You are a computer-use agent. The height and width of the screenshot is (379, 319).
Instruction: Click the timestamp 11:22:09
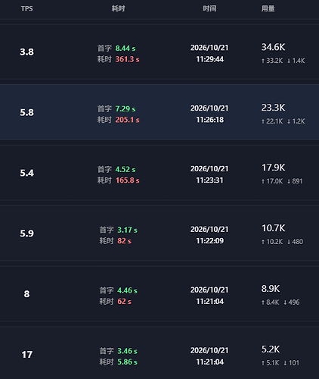click(209, 241)
